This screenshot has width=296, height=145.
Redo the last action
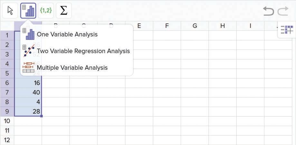pyautogui.click(x=283, y=12)
